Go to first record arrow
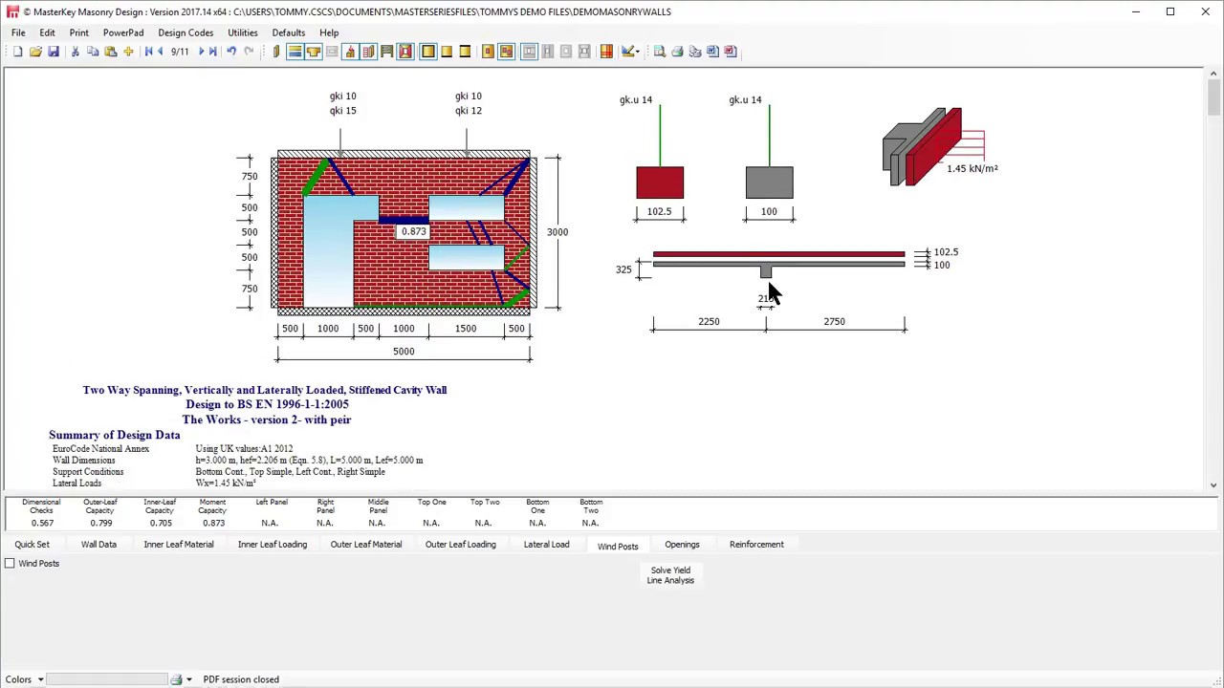Viewport: 1224px width, 688px height. click(148, 52)
